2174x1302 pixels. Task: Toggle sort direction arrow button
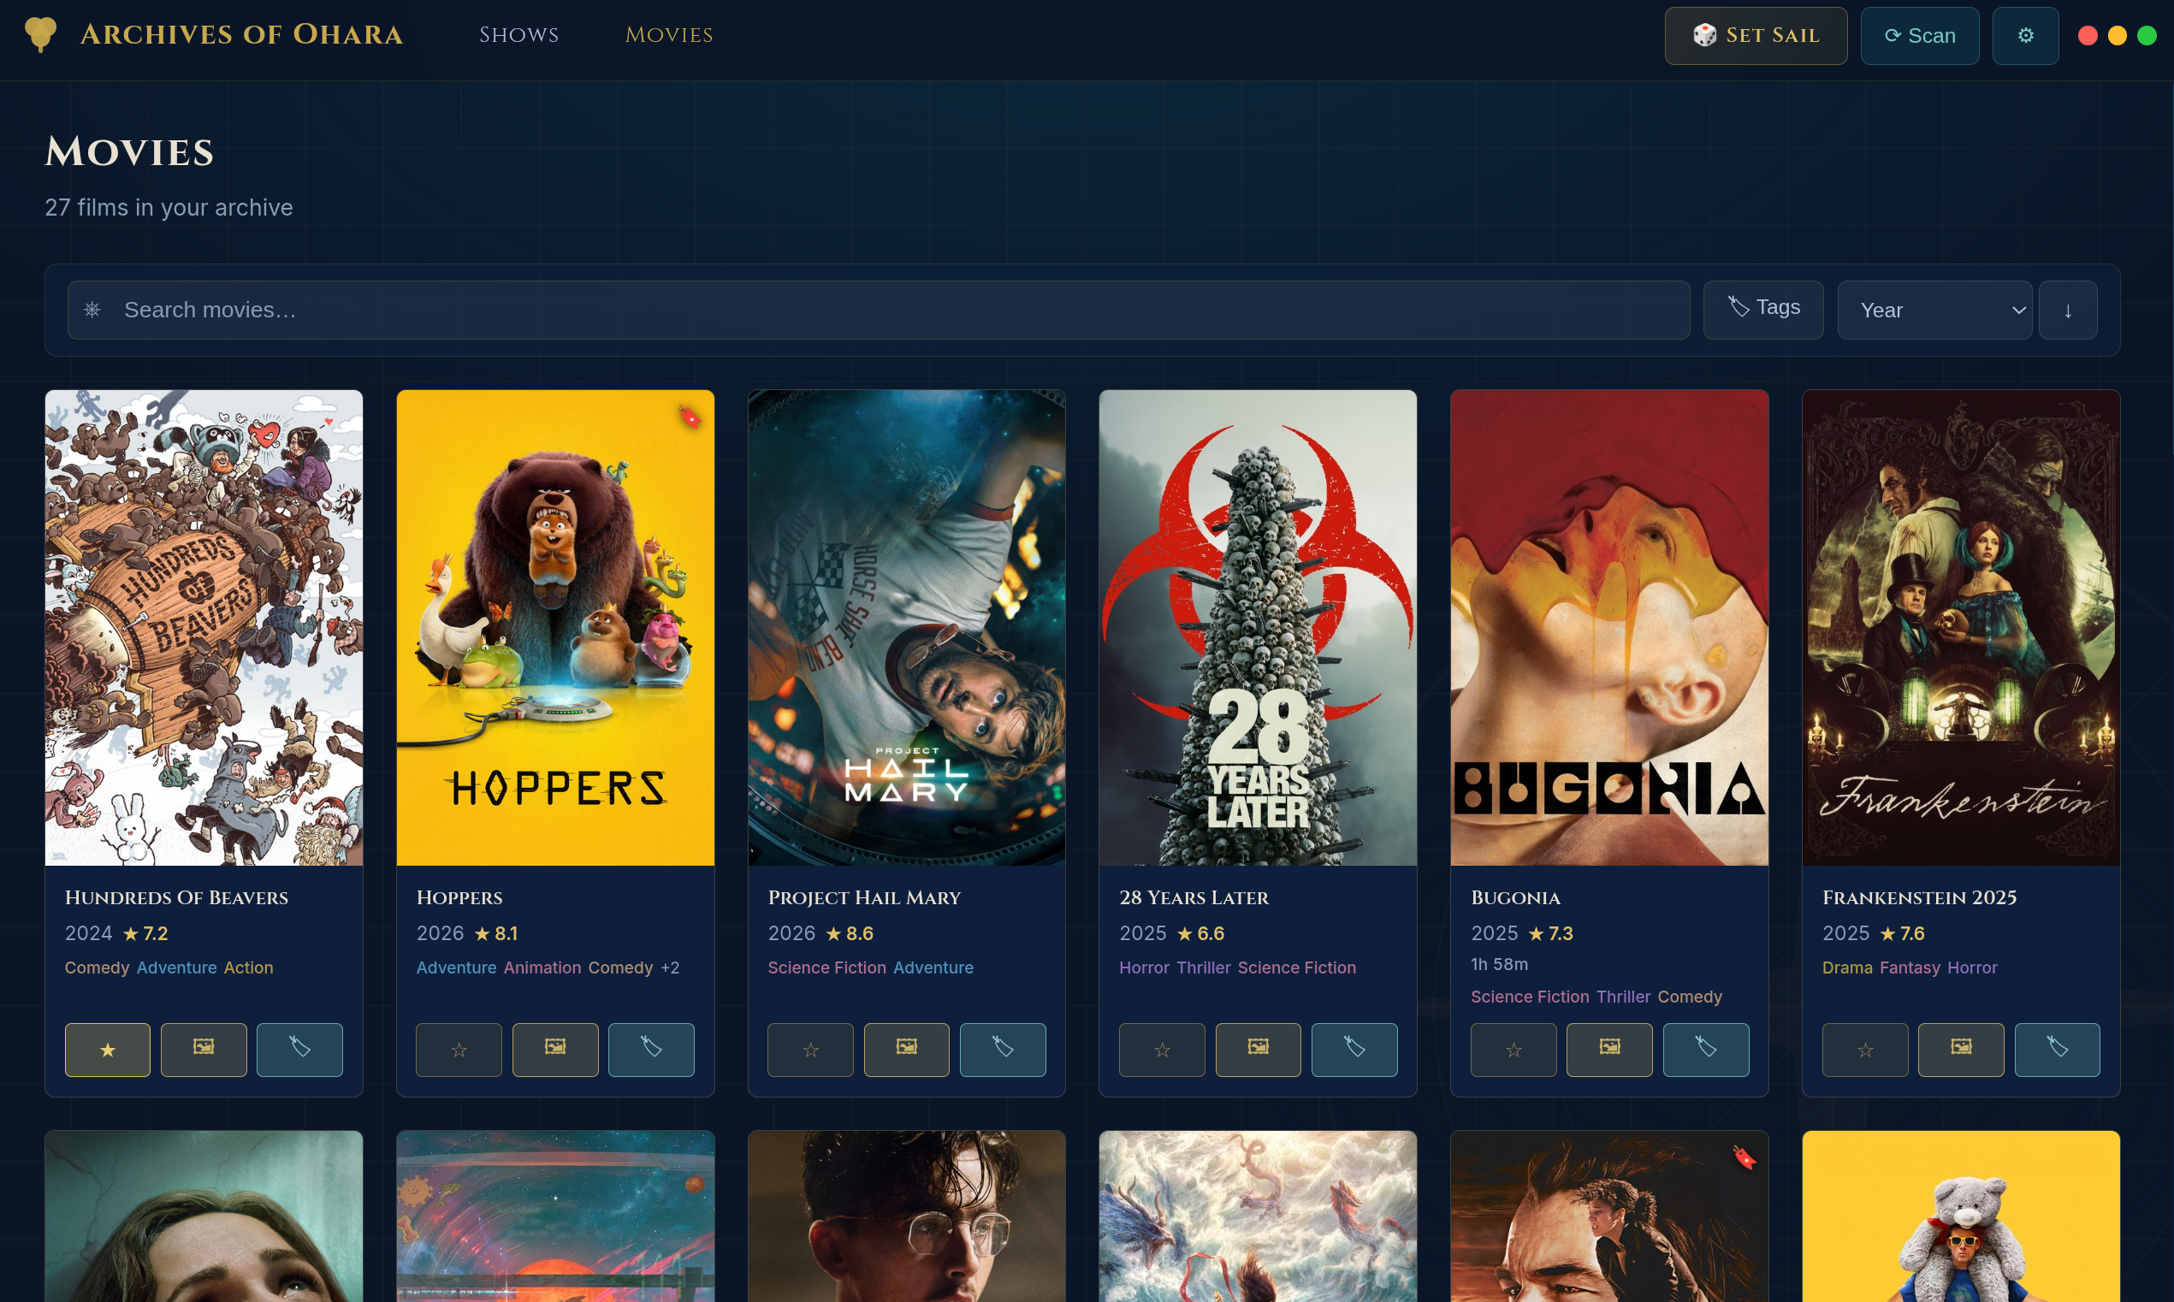coord(2068,310)
